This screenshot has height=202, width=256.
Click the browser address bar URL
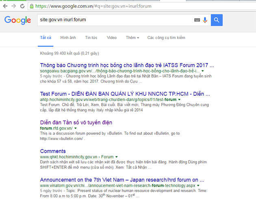93,6
